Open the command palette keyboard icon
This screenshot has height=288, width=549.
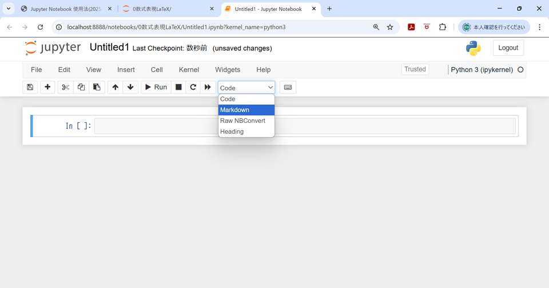288,87
